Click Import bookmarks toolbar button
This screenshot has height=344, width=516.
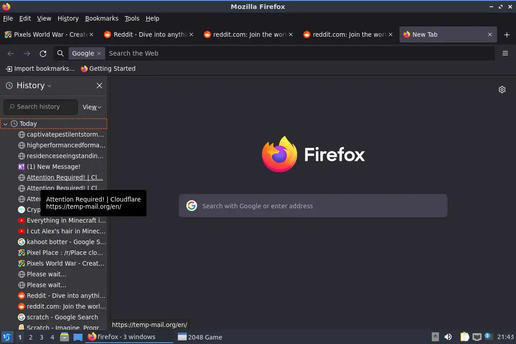[40, 69]
